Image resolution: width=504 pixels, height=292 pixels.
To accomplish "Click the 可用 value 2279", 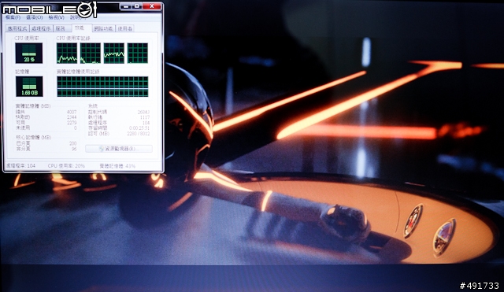I will coord(72,123).
